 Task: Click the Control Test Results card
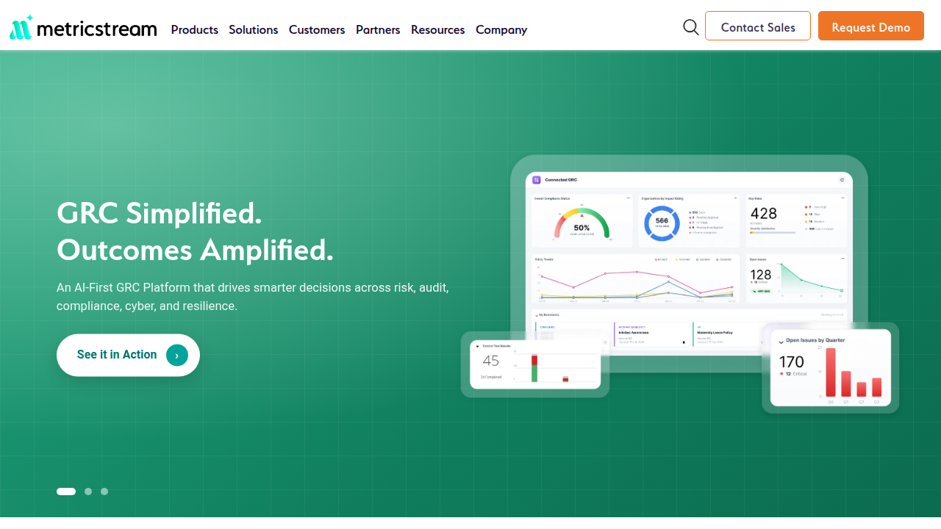tap(535, 364)
